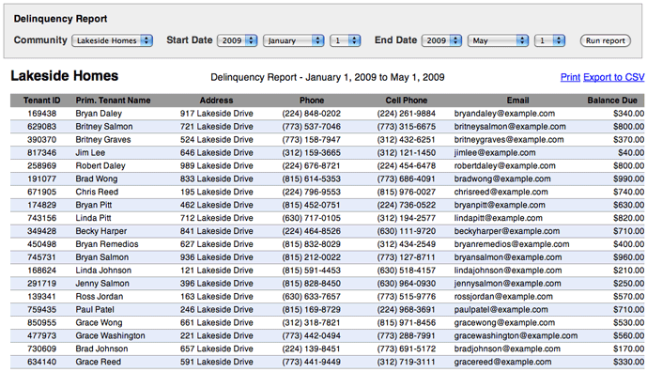The width and height of the screenshot is (647, 372).
Task: Click the Print link
Action: coord(570,77)
